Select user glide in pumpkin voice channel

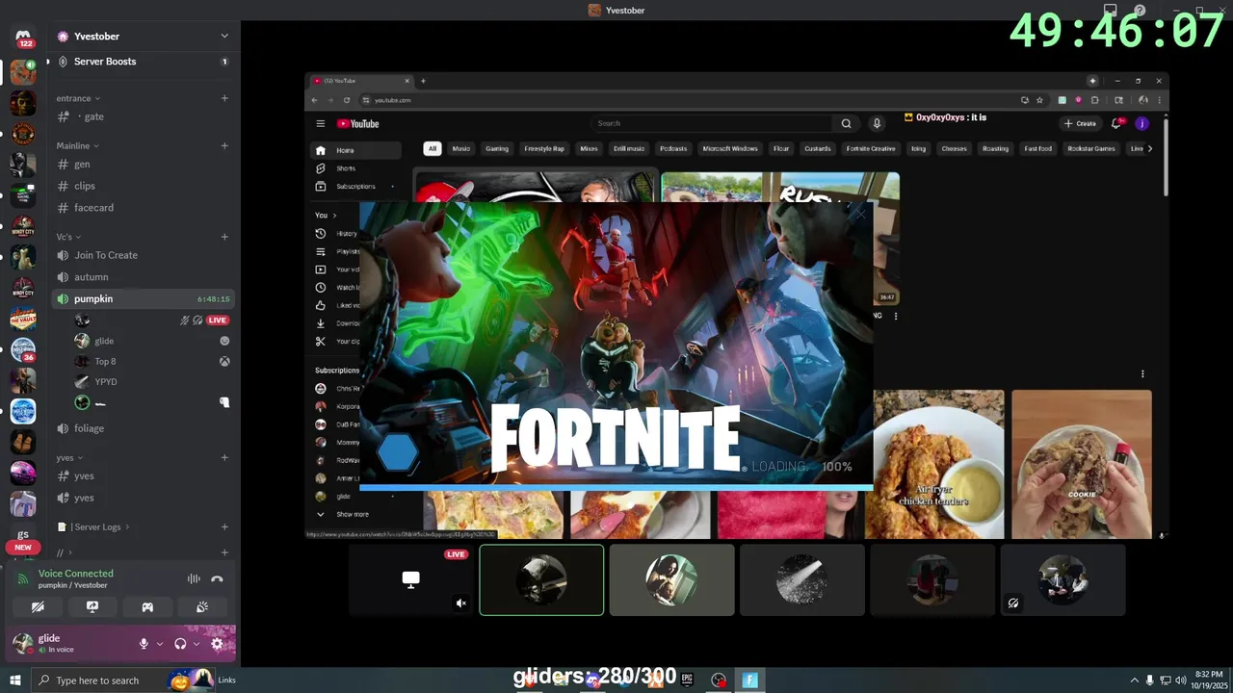[151, 341]
